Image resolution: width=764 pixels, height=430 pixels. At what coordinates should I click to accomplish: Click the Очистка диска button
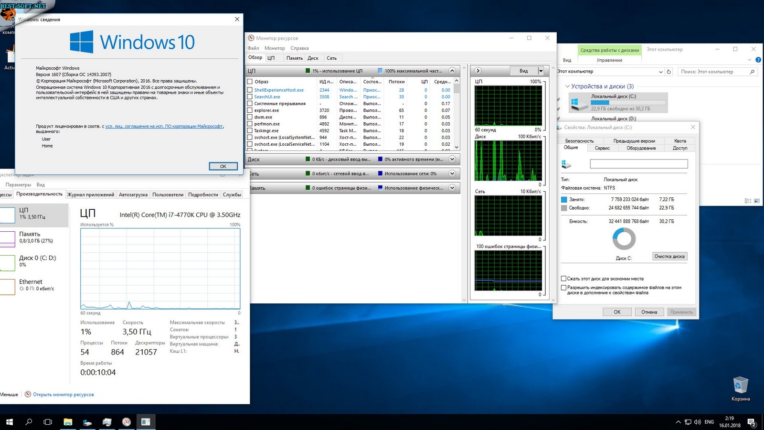669,257
